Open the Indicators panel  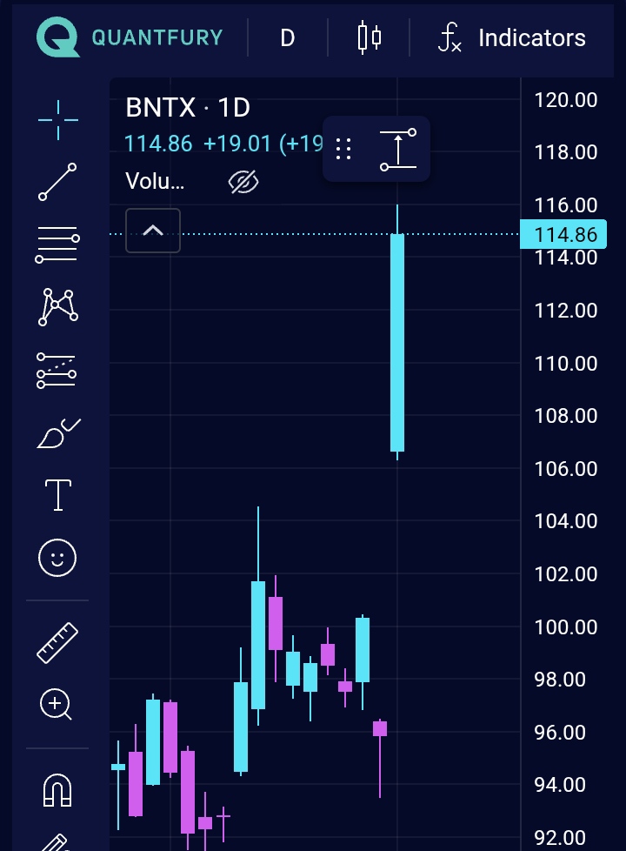click(511, 38)
